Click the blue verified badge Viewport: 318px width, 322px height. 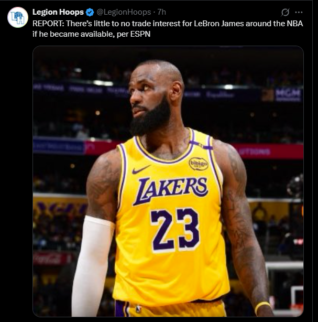pos(90,12)
